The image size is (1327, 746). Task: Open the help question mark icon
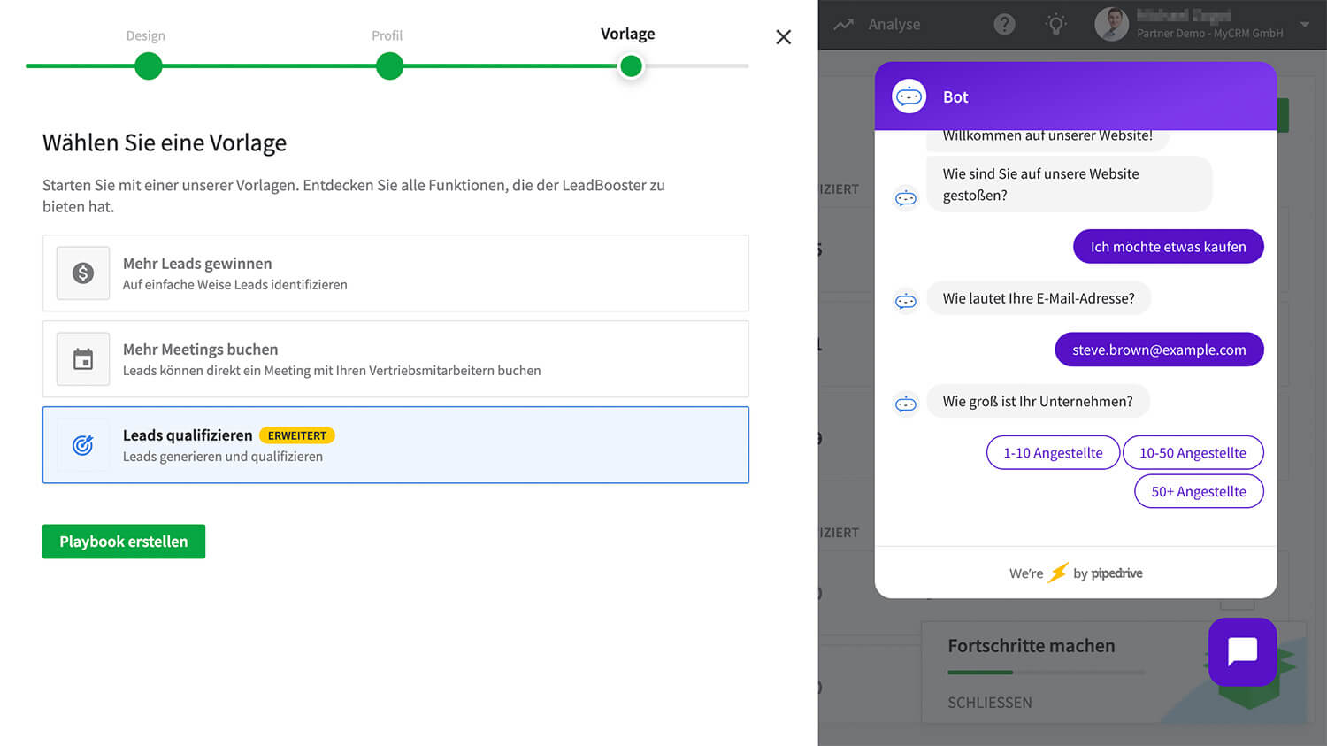pos(1004,25)
